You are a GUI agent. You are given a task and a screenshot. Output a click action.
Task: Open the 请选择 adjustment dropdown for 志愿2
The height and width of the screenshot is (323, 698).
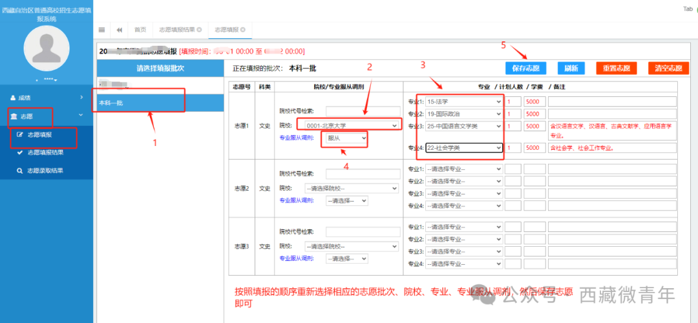click(347, 201)
